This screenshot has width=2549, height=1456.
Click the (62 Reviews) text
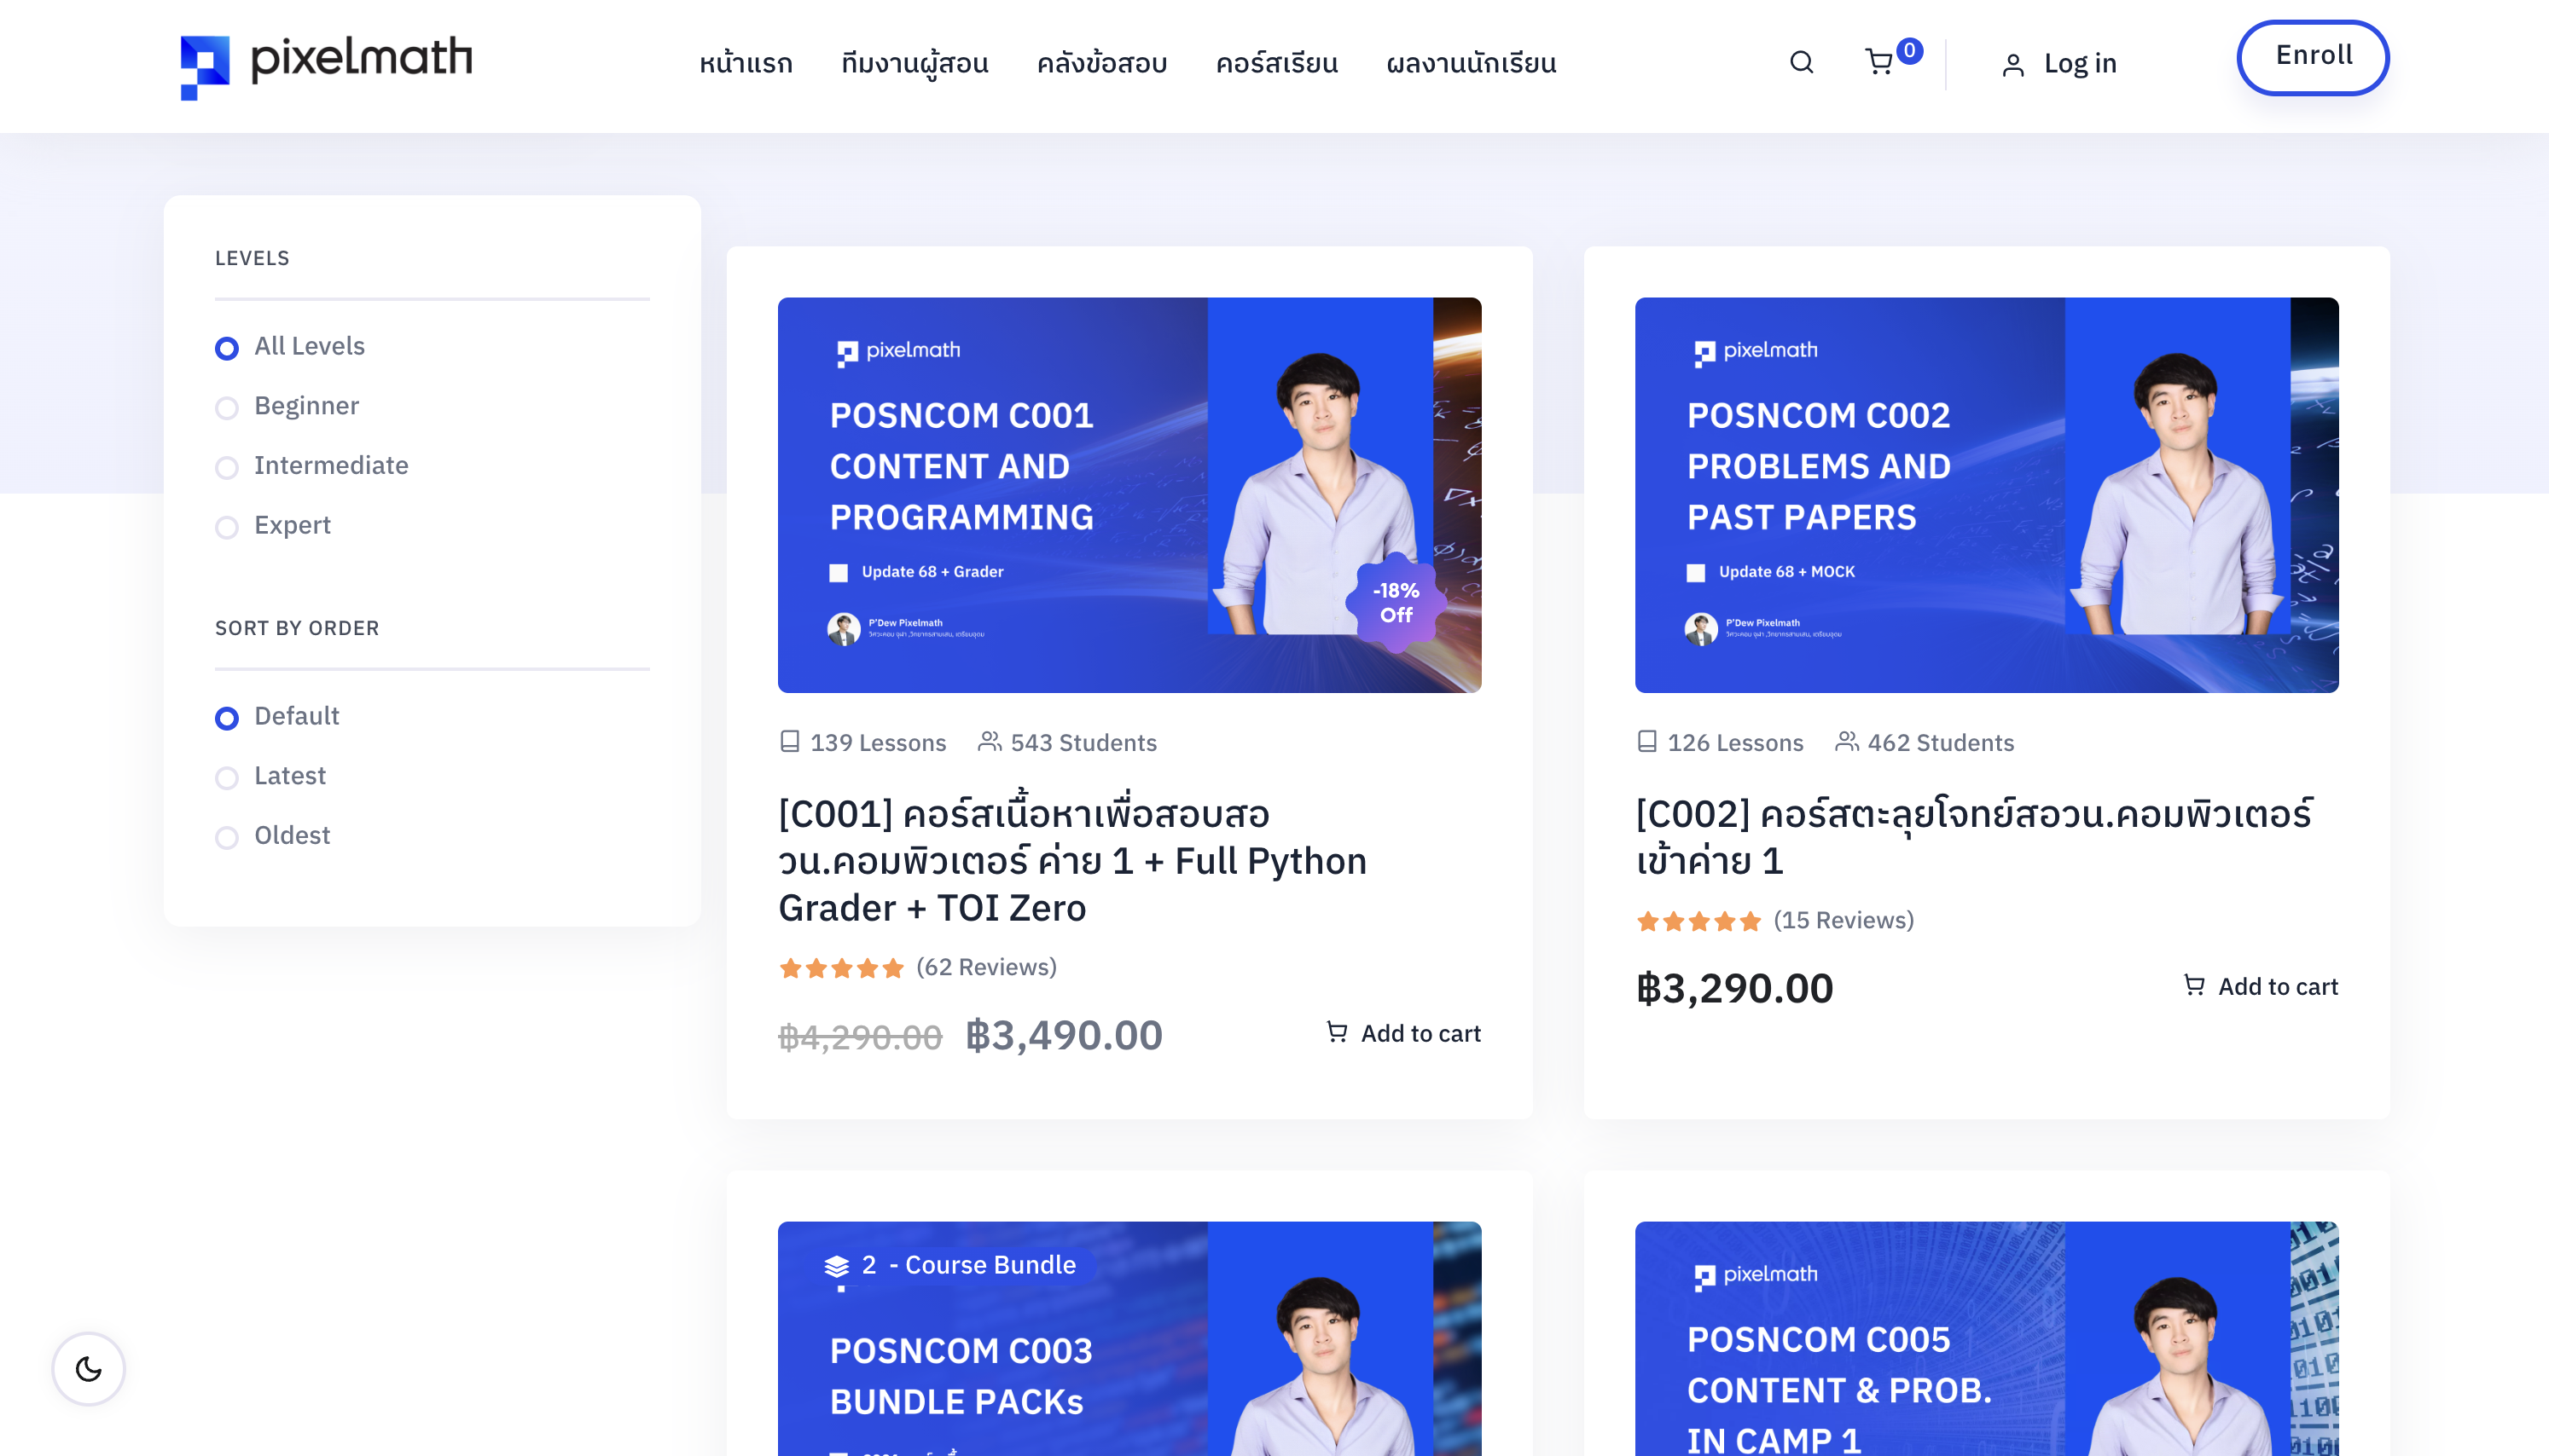tap(986, 967)
